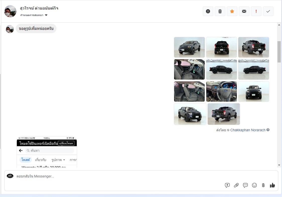Mark as unread envelope icon
Image resolution: width=282 pixels, height=197 pixels.
244,11
